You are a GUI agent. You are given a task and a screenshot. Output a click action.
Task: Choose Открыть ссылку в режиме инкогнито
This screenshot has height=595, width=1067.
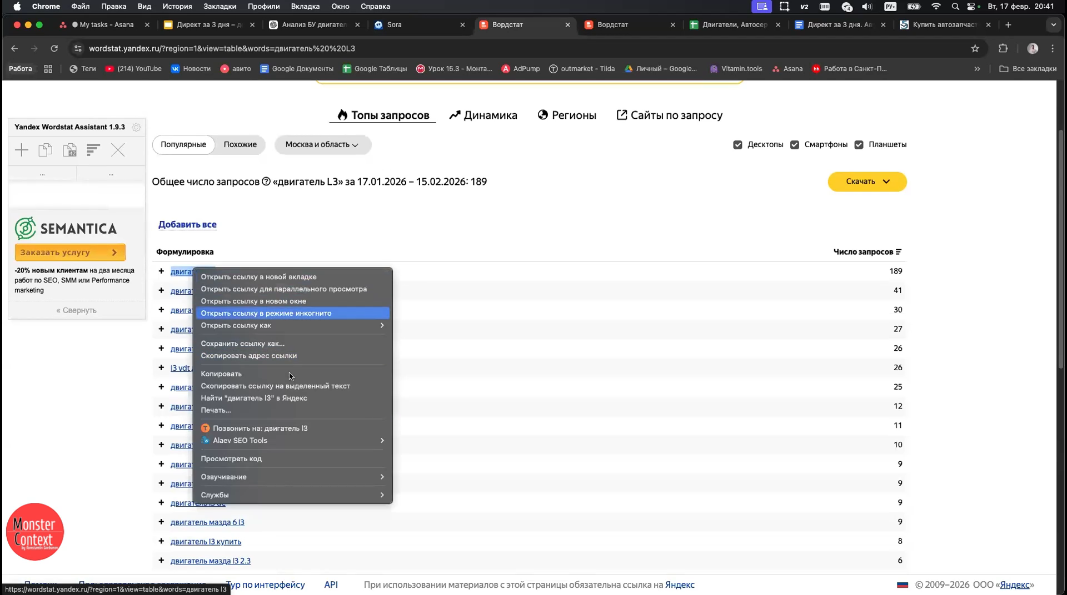point(292,313)
